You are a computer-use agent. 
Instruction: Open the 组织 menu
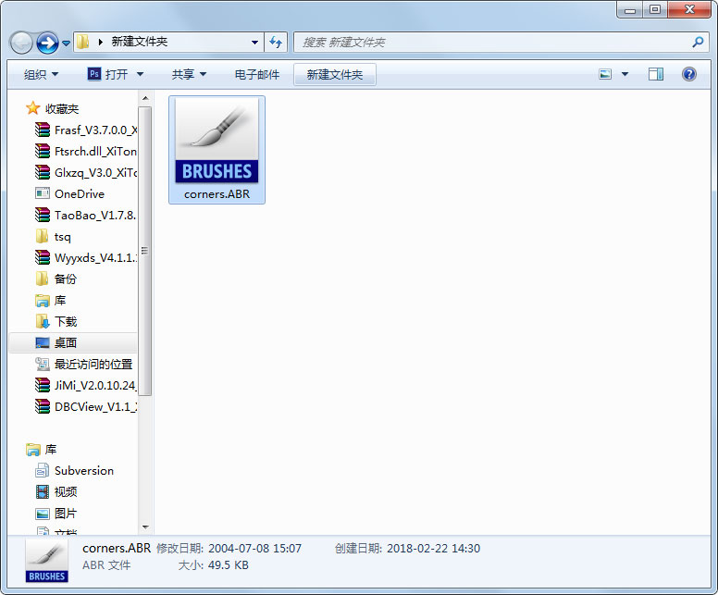(x=41, y=74)
